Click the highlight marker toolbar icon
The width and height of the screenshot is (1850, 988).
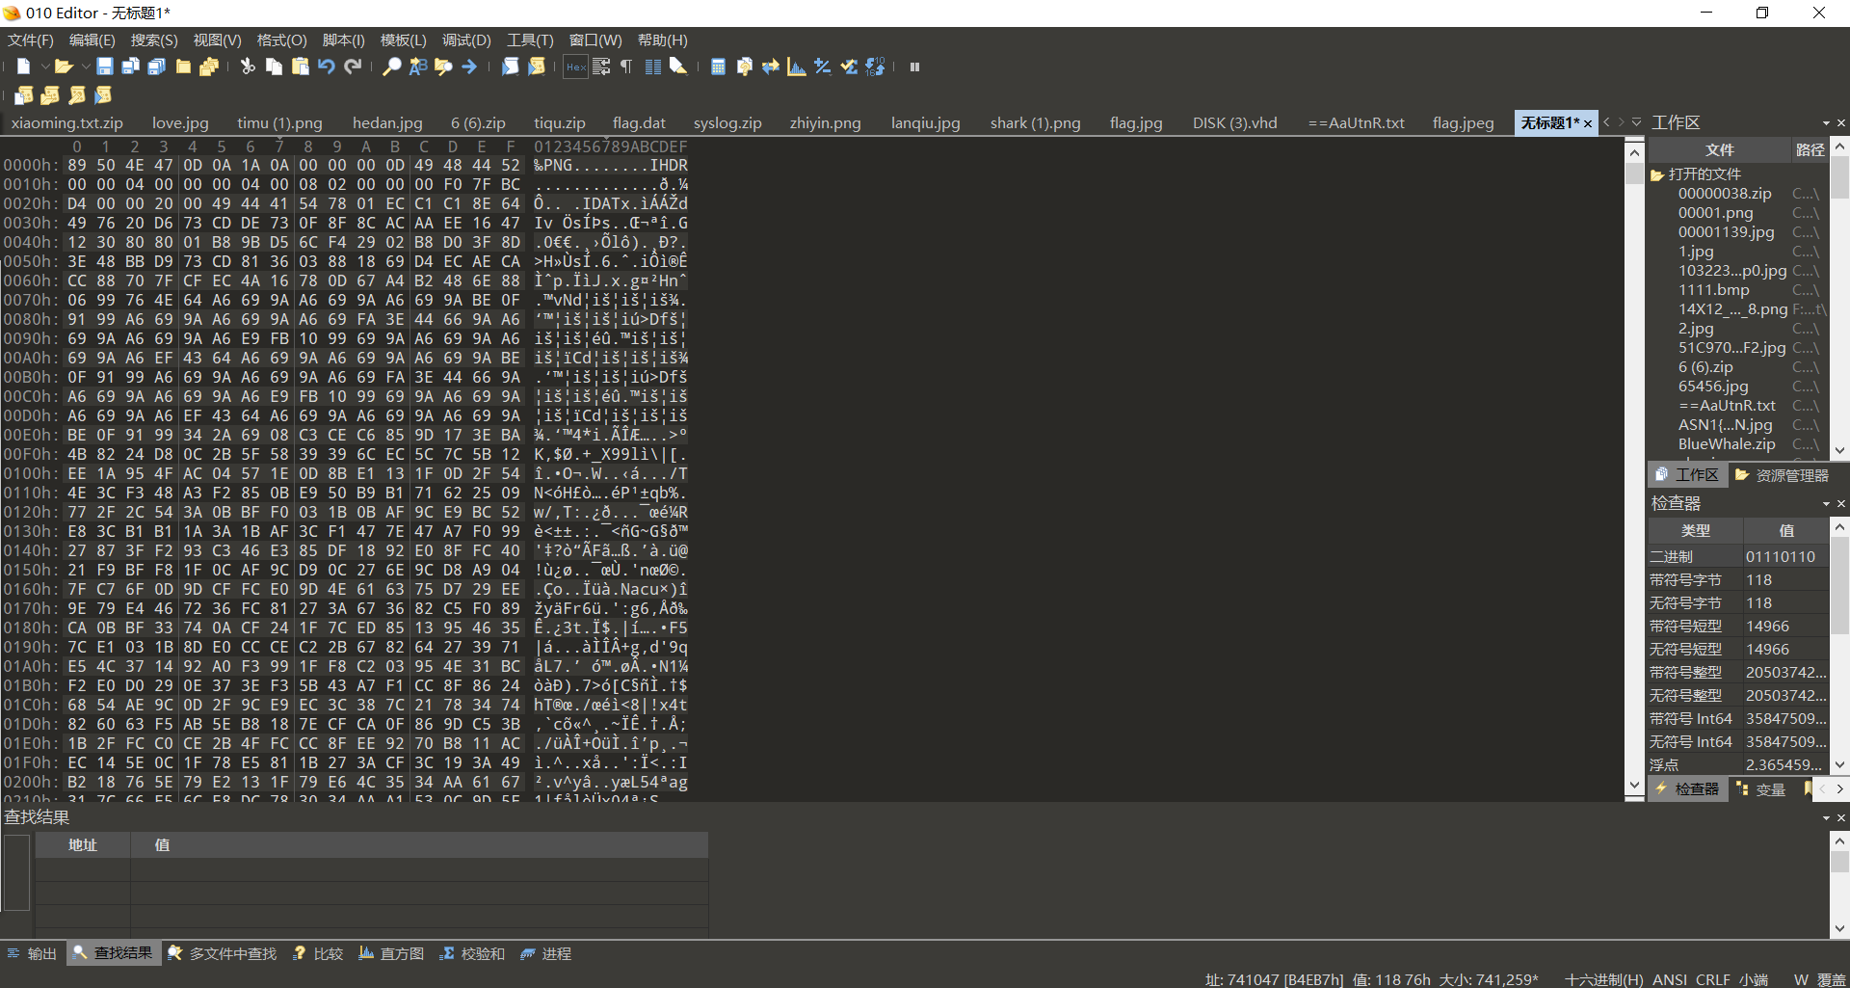(678, 67)
